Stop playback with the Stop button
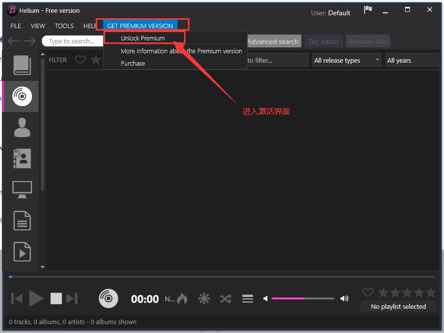Image resolution: width=444 pixels, height=333 pixels. coord(56,298)
